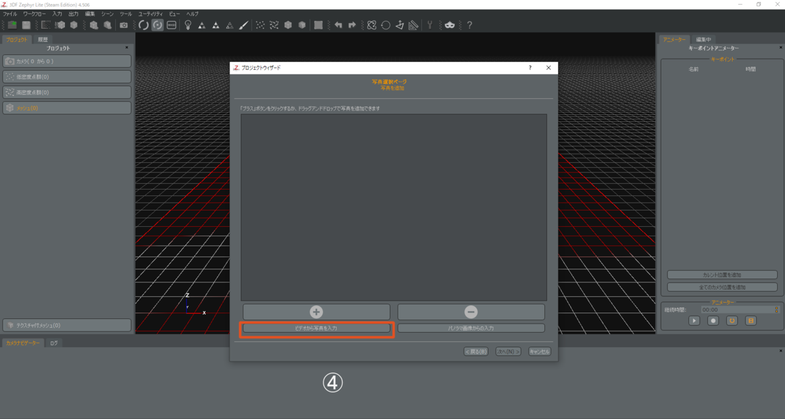785x419 pixels.
Task: Click the wizard dialog help question mark
Action: 530,67
